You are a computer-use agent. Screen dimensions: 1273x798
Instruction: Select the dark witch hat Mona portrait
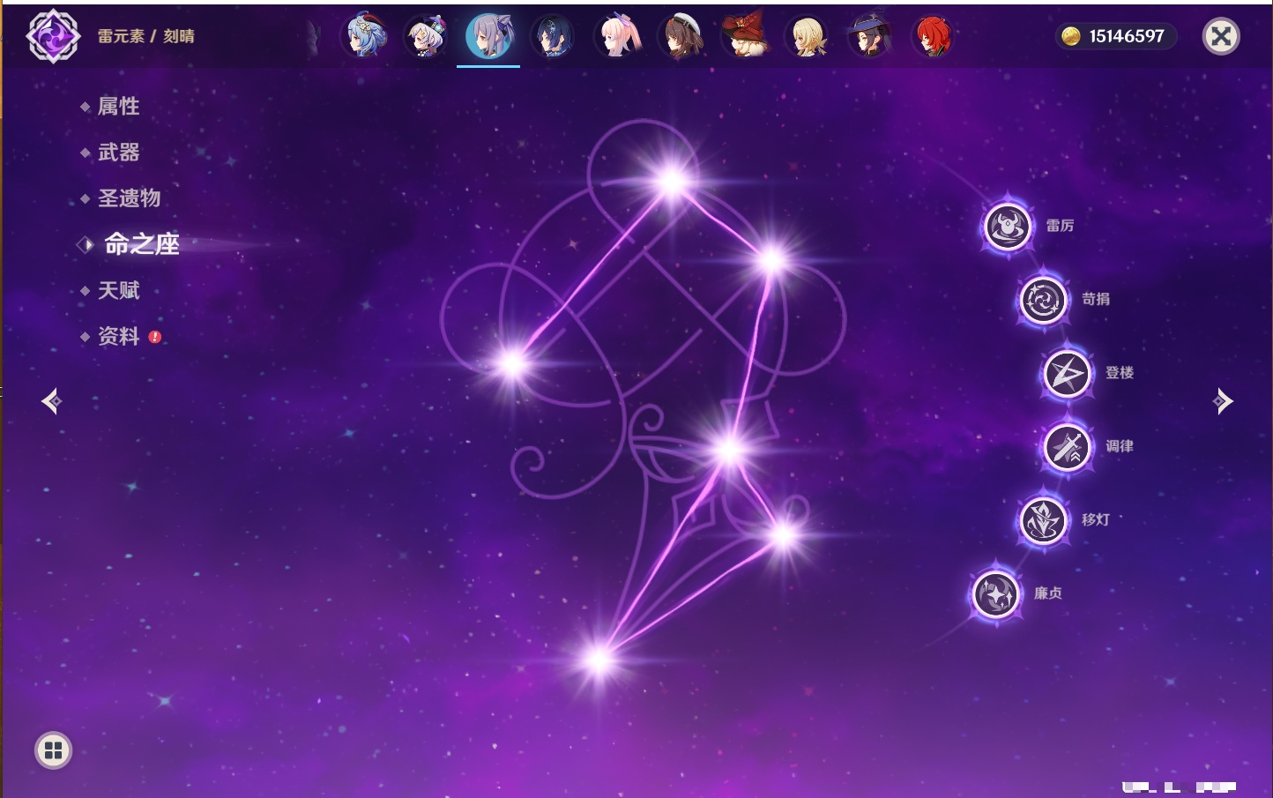tap(870, 37)
